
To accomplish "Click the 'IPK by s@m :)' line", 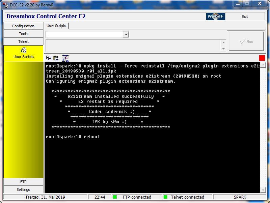I will click(109, 122).
